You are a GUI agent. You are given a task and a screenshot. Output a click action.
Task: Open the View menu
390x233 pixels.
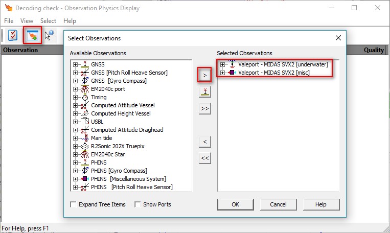tap(27, 21)
